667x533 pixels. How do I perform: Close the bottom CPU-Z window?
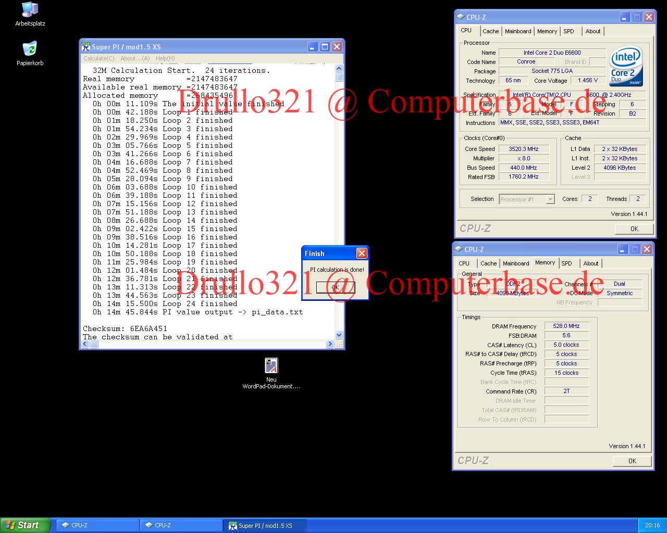[647, 249]
